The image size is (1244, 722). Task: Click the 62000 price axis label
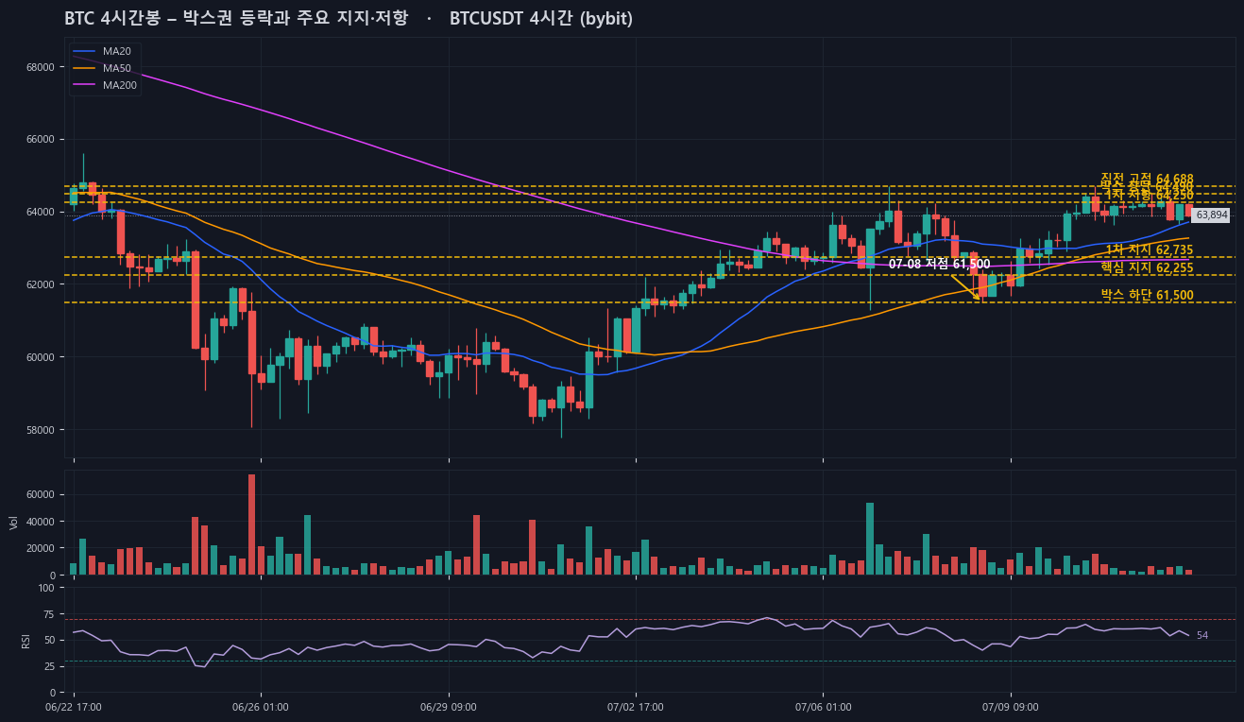40,284
